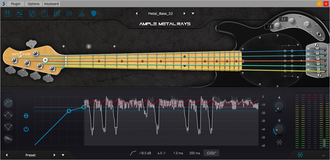
Task: Go to next instrument preset after Metal_Bass_02
Action: [x=184, y=13]
